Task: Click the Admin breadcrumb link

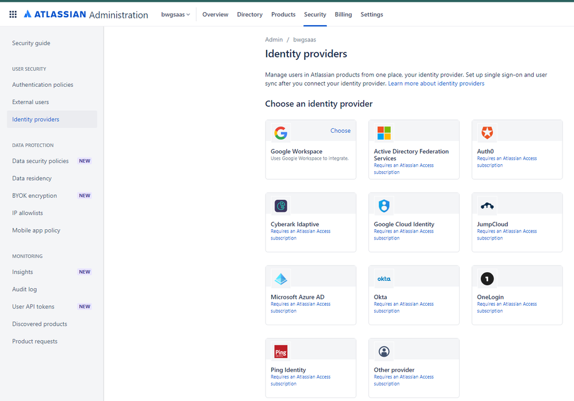Action: tap(274, 40)
